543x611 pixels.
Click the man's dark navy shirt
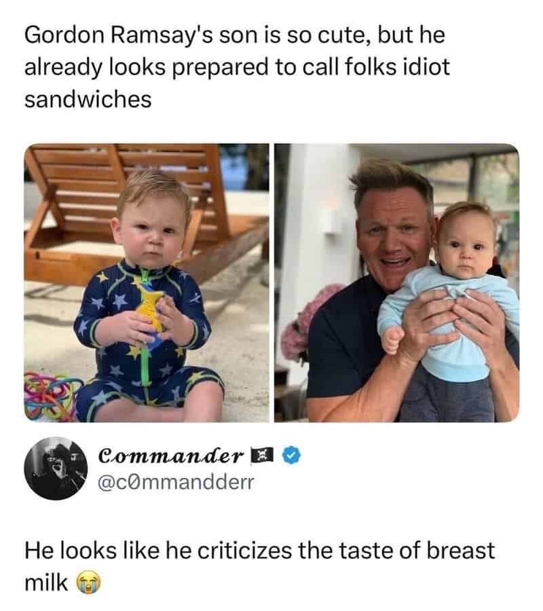click(339, 353)
